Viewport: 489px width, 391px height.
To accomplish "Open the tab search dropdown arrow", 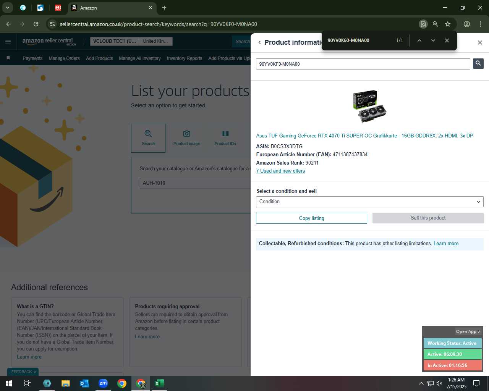I will (x=7, y=8).
